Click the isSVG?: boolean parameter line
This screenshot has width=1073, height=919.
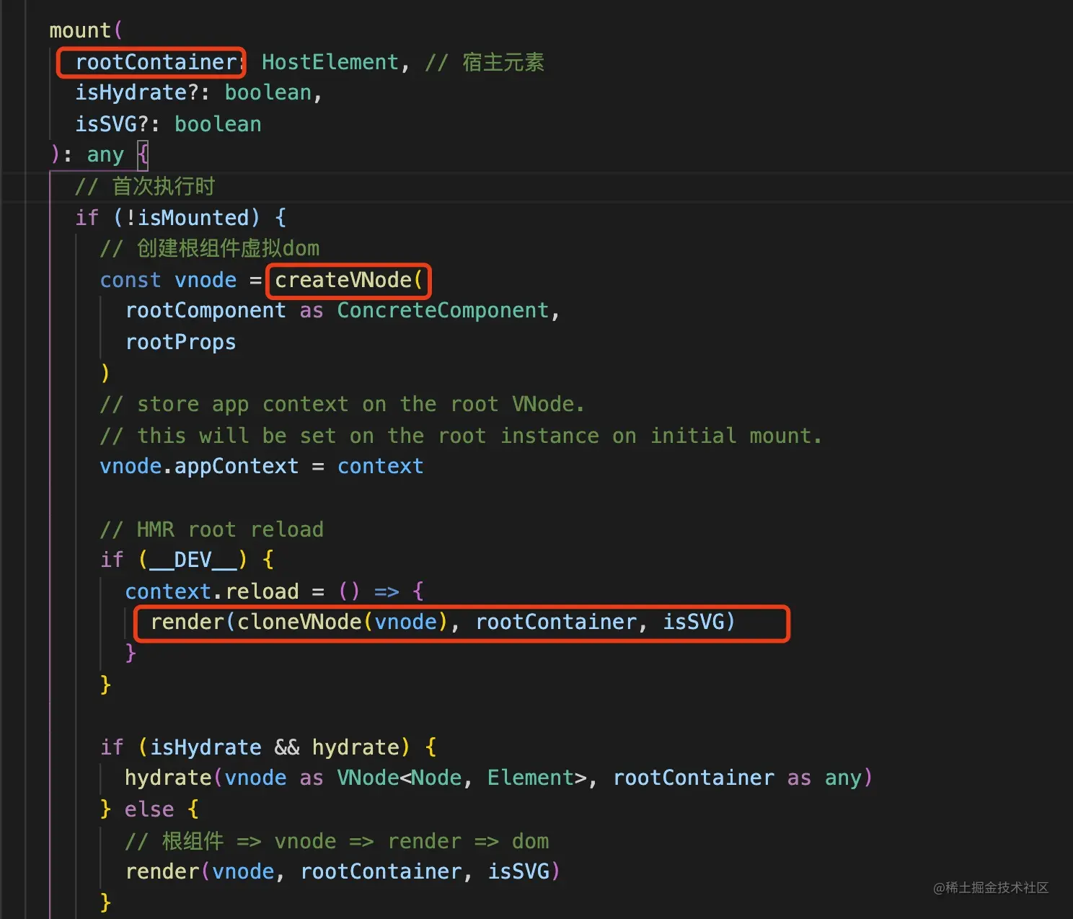click(169, 124)
